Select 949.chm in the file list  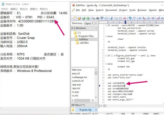tap(77, 70)
